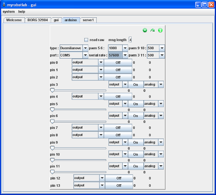Open the green question mark help icon

(x=160, y=30)
